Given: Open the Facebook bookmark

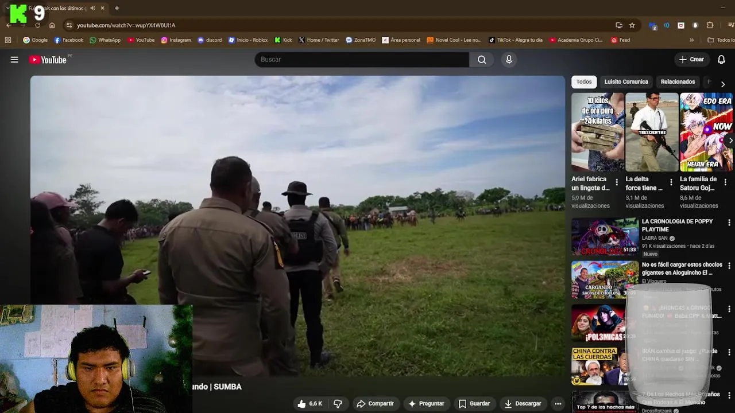Looking at the screenshot, I should tap(69, 40).
